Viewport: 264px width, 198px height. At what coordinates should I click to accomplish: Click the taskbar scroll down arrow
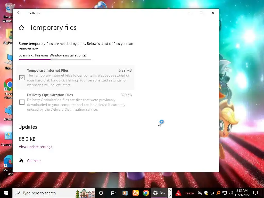click(x=170, y=196)
